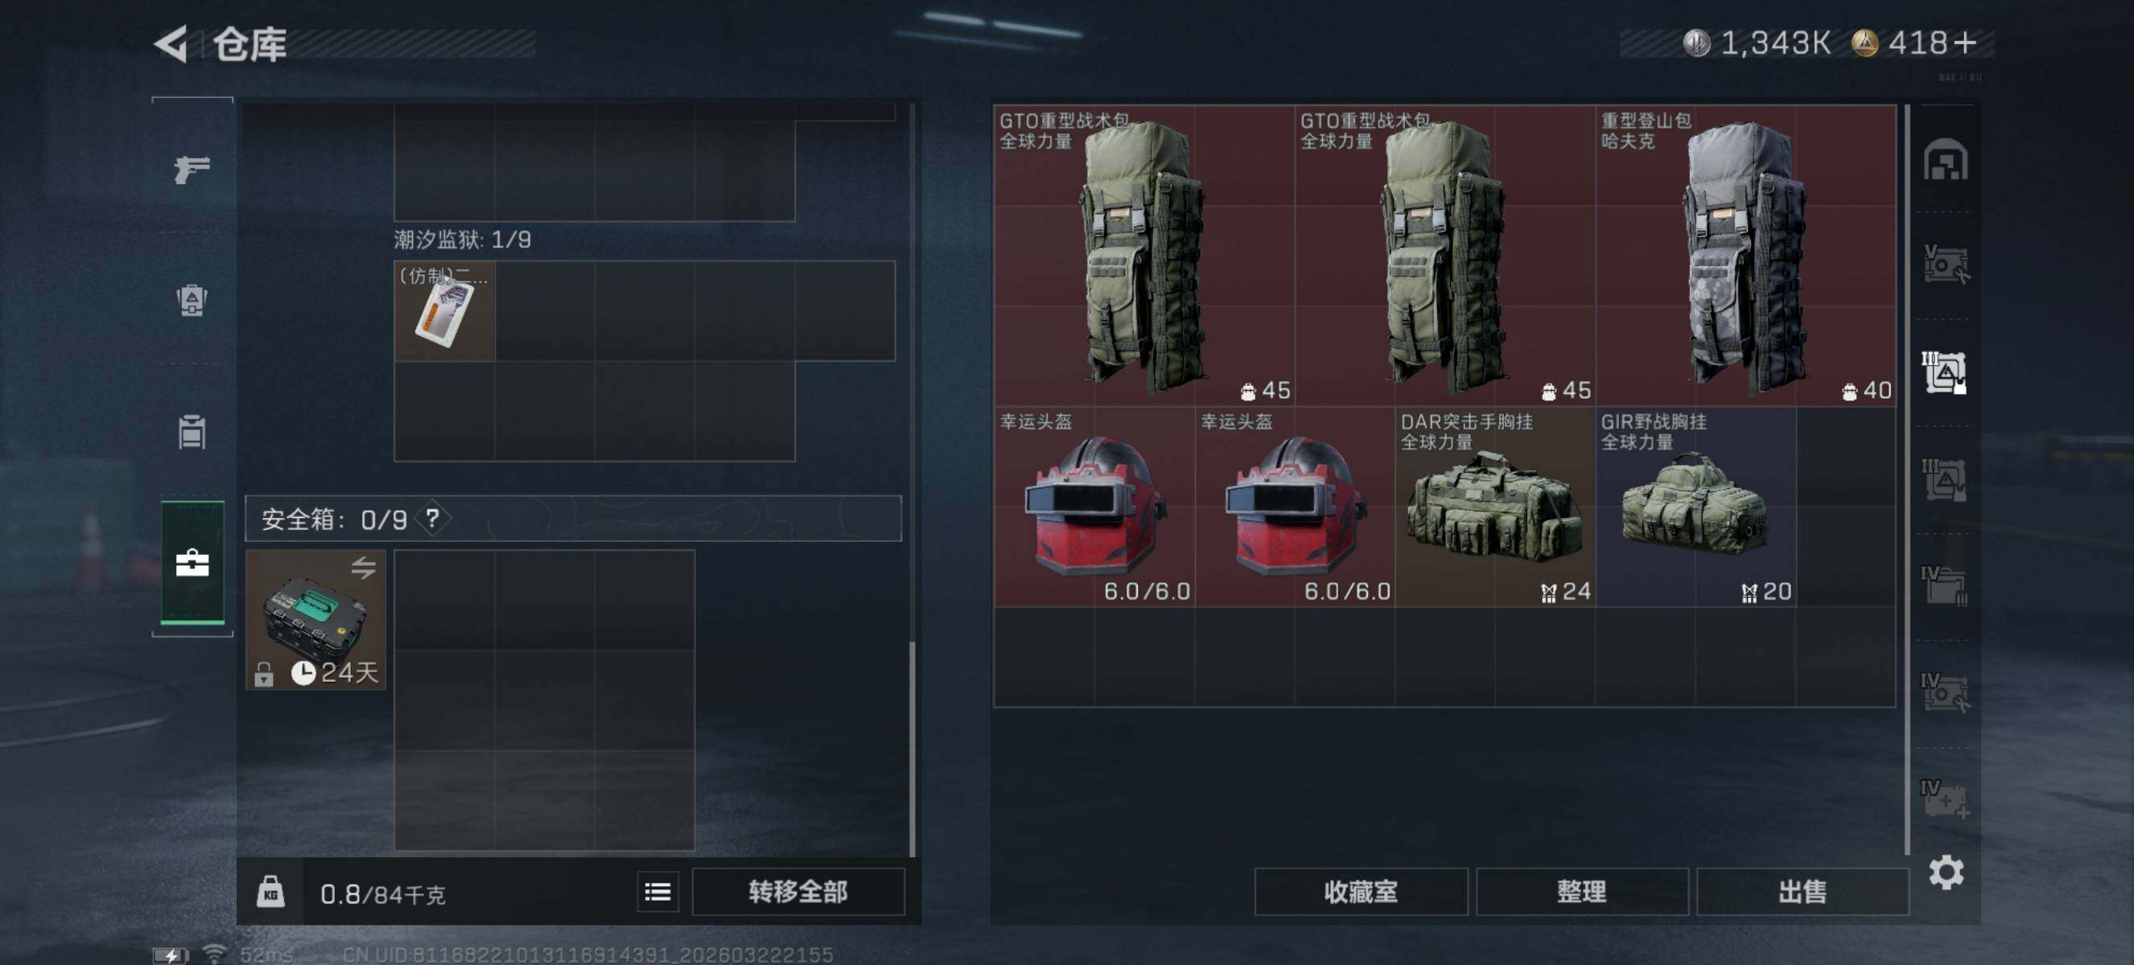Select the backpack category in left sidebar
Viewport: 2134px width, 965px height.
pos(192,300)
